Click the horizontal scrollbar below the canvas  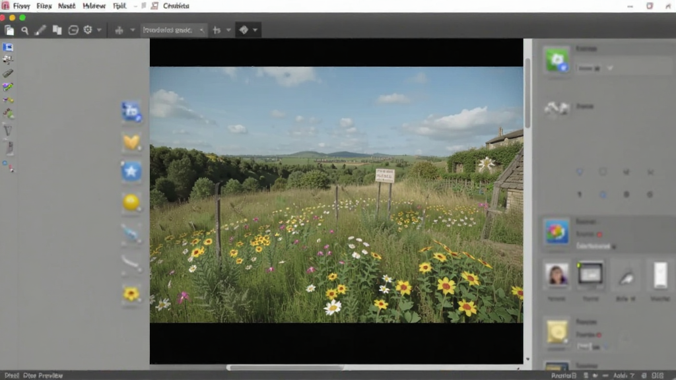coord(285,367)
